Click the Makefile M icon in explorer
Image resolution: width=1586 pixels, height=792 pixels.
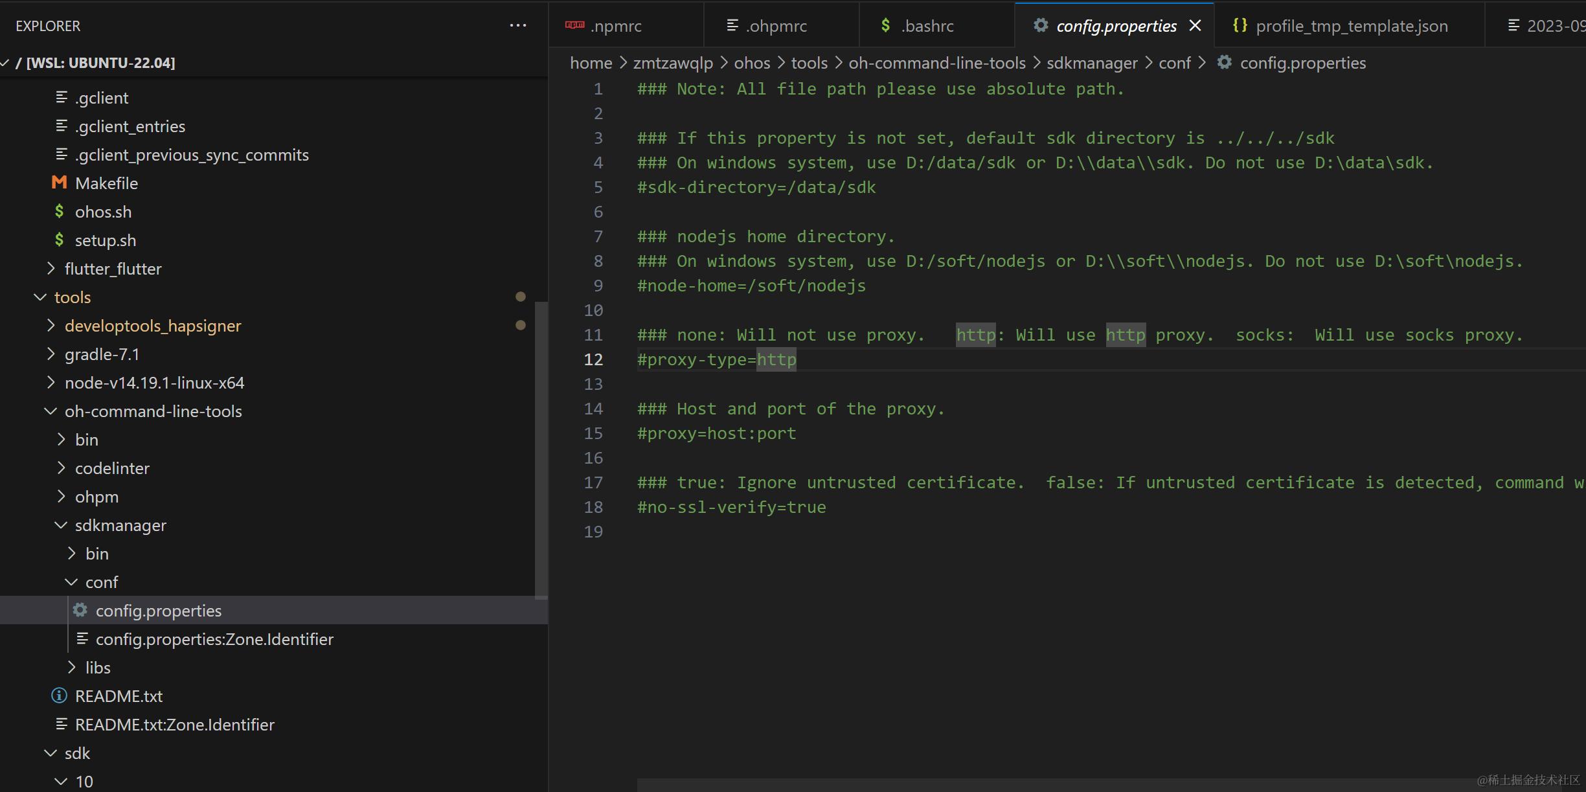[x=59, y=183]
